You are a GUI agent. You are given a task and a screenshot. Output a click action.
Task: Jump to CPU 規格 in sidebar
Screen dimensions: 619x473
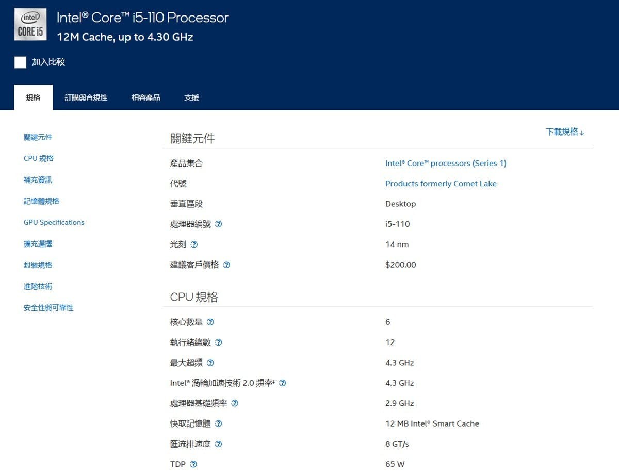point(39,158)
